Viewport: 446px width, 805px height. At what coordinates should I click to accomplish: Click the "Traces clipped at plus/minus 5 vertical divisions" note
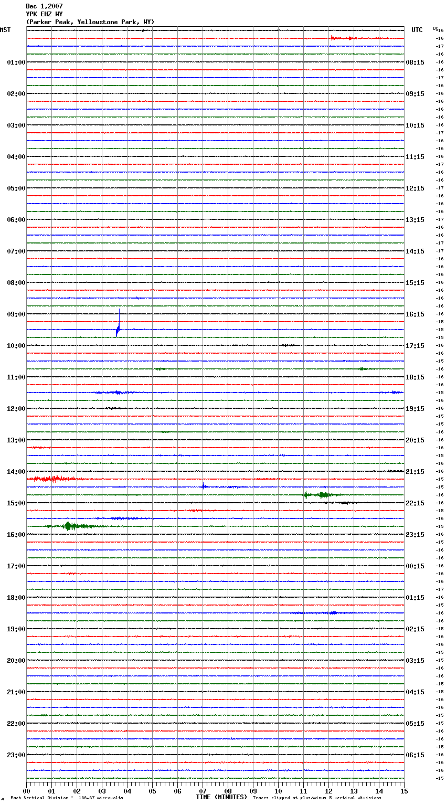click(x=317, y=798)
